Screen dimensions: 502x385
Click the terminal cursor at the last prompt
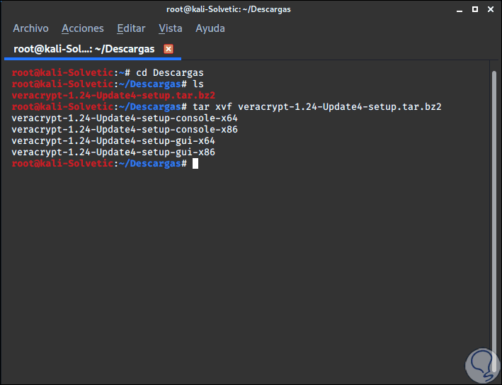195,164
